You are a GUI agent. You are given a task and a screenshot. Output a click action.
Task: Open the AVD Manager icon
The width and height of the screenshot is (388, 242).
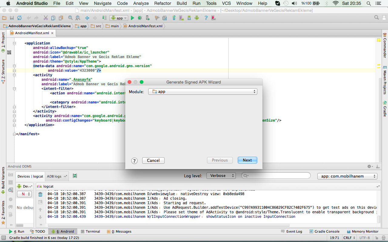click(181, 18)
